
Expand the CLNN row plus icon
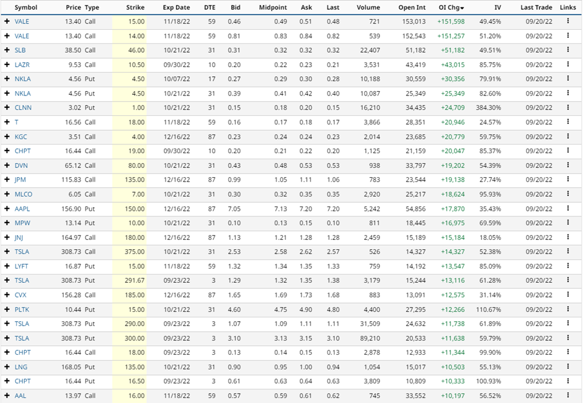(x=7, y=108)
